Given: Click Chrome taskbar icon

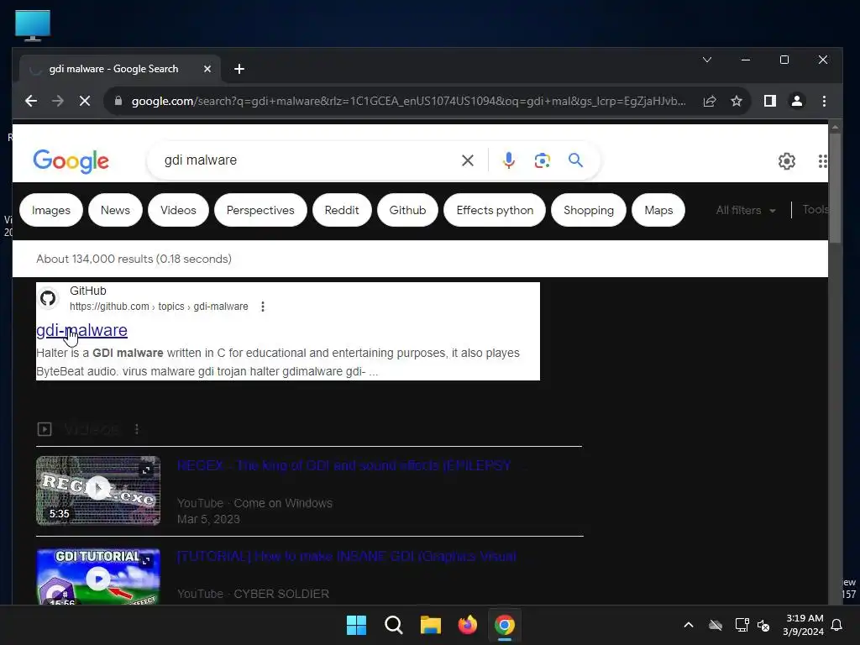Looking at the screenshot, I should [505, 625].
